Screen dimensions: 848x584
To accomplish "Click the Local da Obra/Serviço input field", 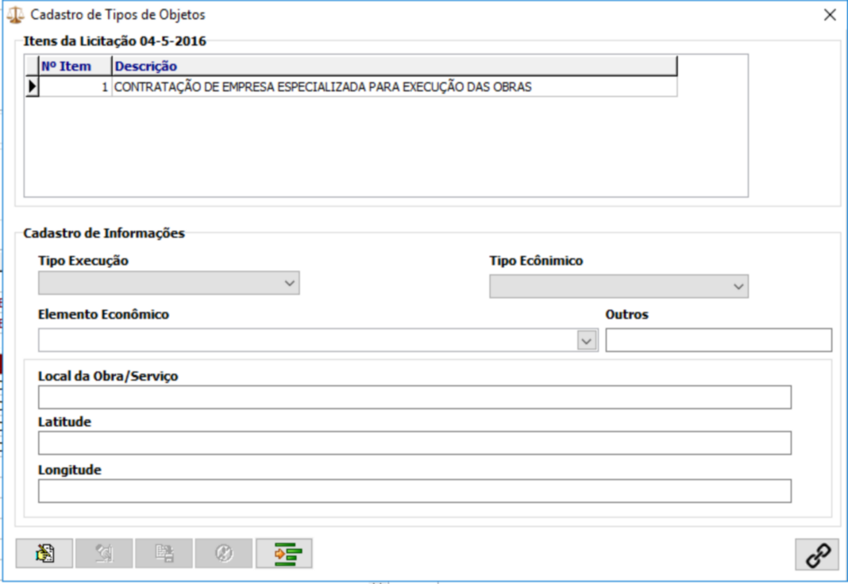I will (x=414, y=398).
